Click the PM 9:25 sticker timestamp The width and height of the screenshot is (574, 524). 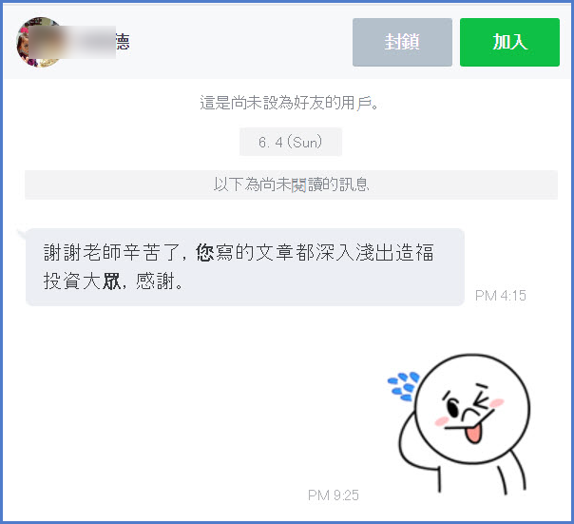click(x=334, y=495)
